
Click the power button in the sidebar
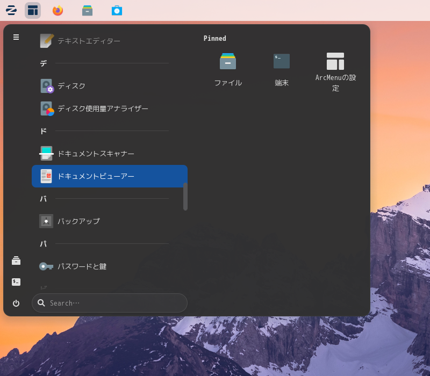[x=16, y=303]
